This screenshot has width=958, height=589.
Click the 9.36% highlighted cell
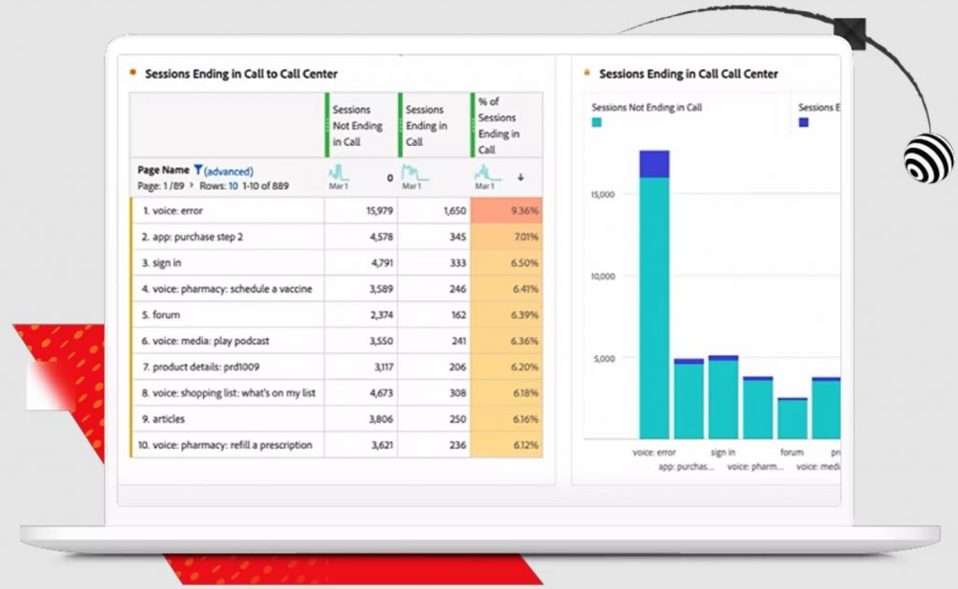click(506, 211)
